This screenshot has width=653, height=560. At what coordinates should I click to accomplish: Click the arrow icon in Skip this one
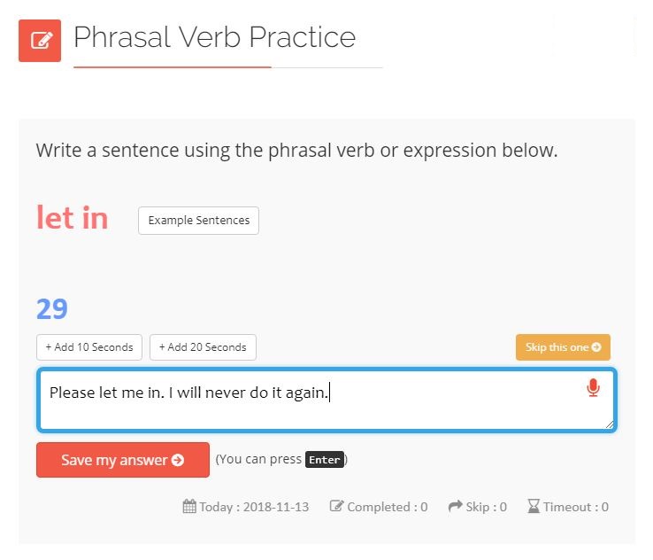click(x=596, y=347)
